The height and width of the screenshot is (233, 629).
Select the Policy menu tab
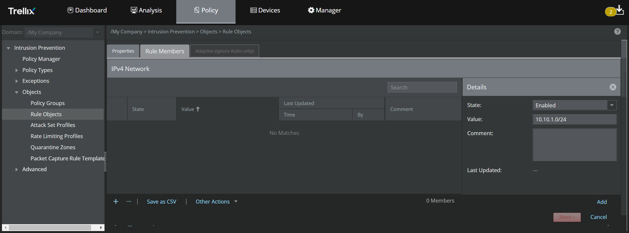206,11
